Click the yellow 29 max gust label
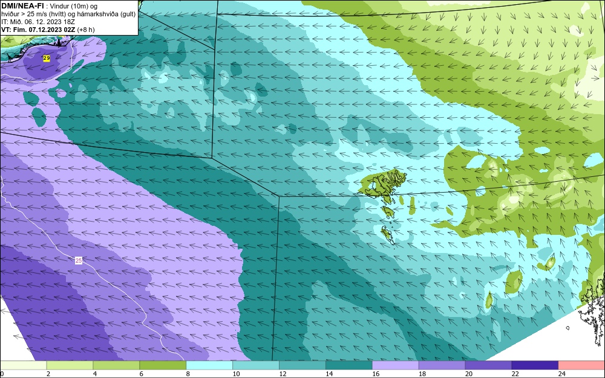Image resolution: width=605 pixels, height=378 pixels. point(47,58)
